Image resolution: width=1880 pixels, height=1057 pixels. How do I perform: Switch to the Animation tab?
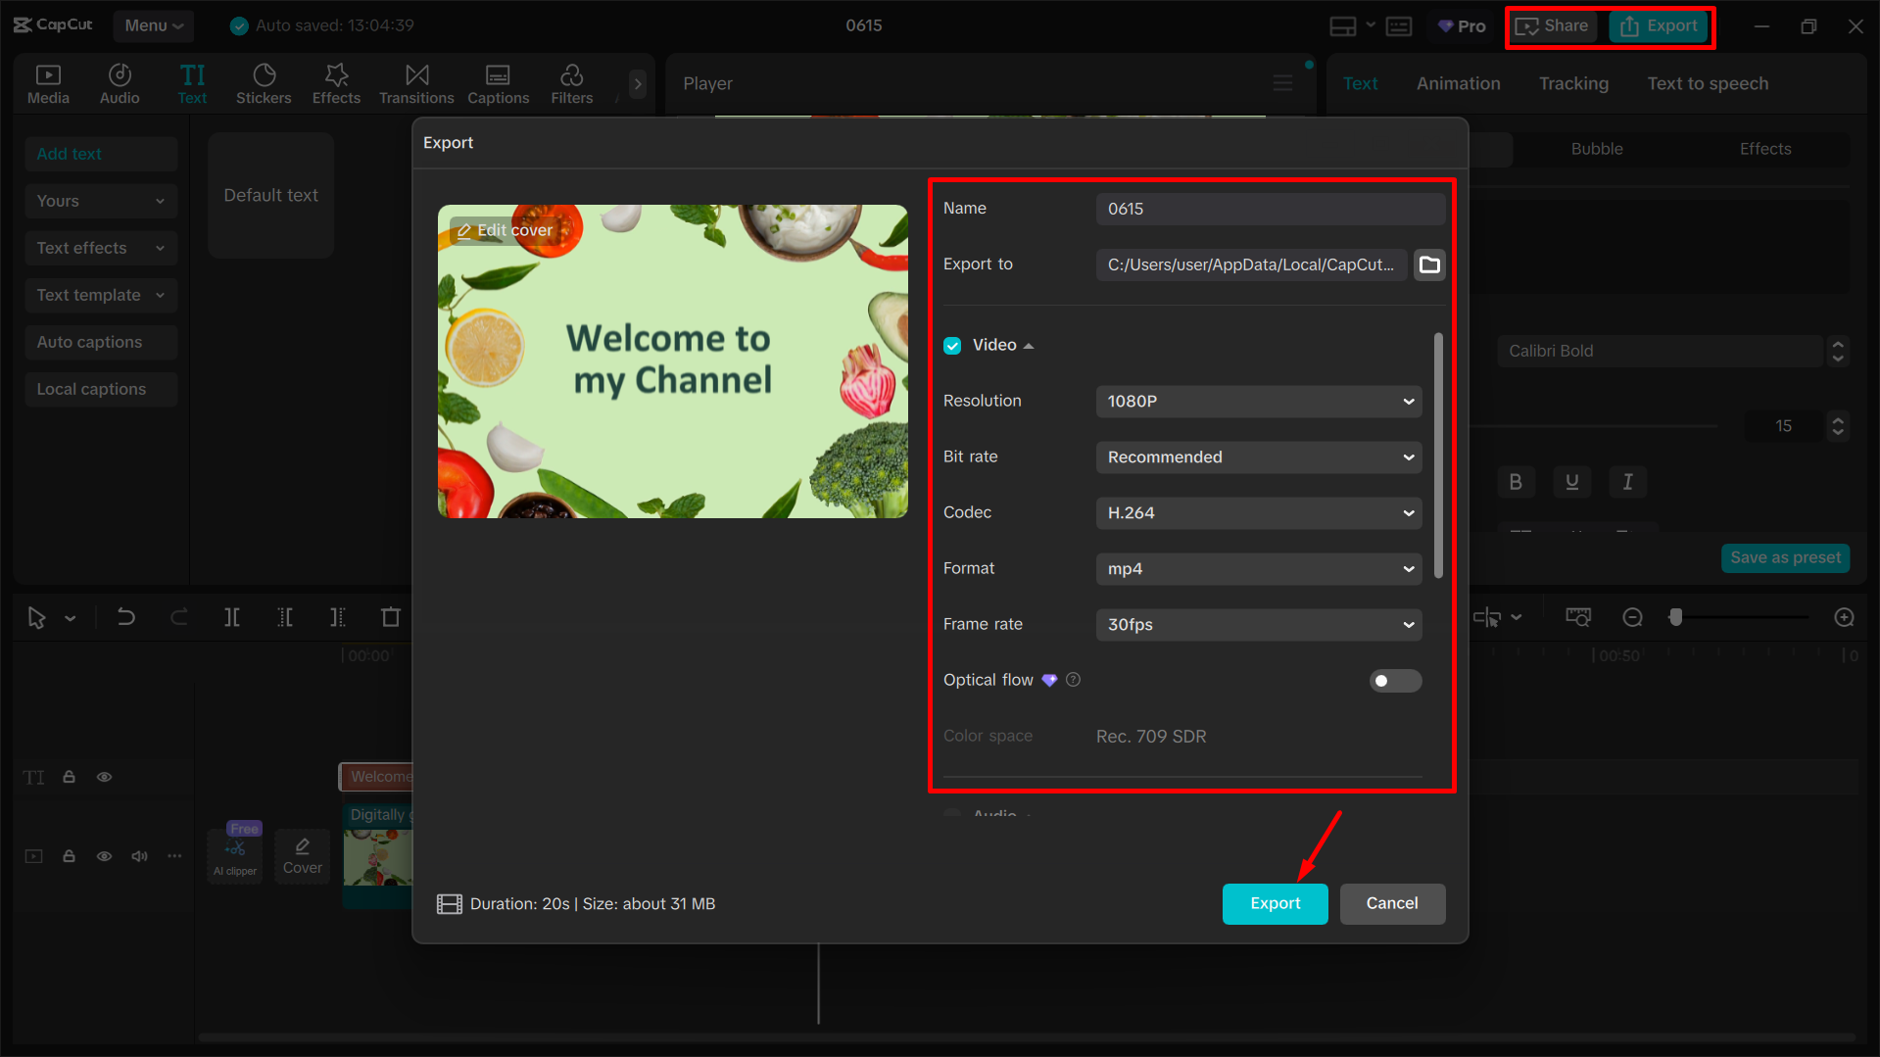1458,83
